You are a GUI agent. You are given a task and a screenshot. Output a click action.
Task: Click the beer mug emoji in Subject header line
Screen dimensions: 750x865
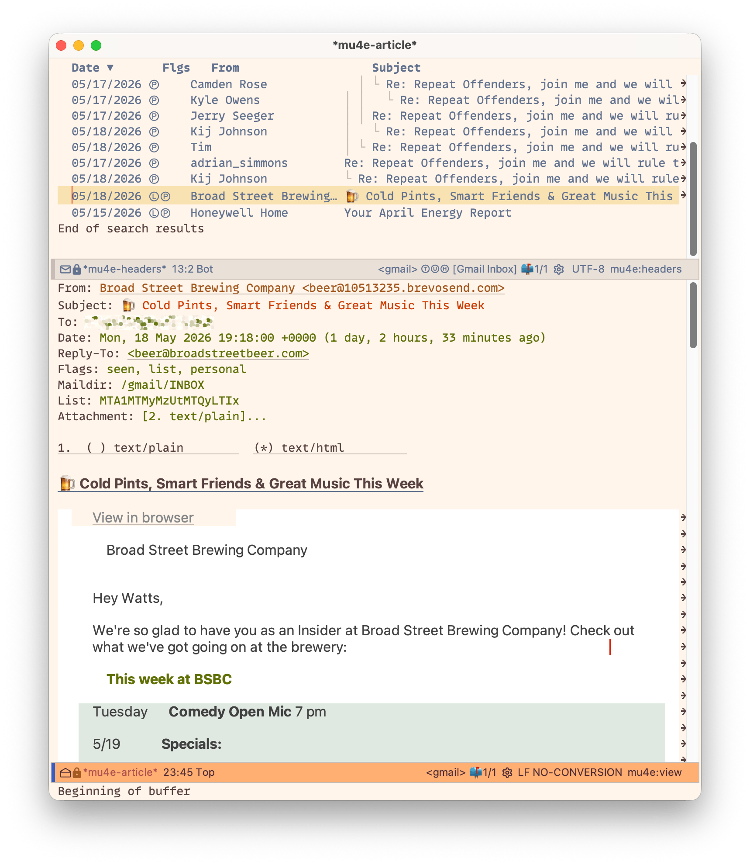click(x=128, y=305)
